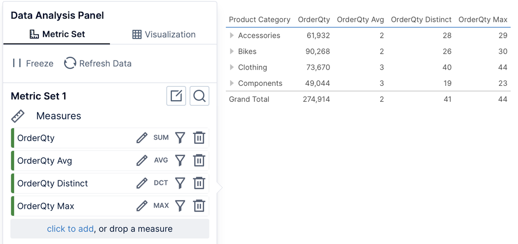Viewport: 518px width, 244px height.
Task: Click the edit metric set icon button
Action: [176, 96]
